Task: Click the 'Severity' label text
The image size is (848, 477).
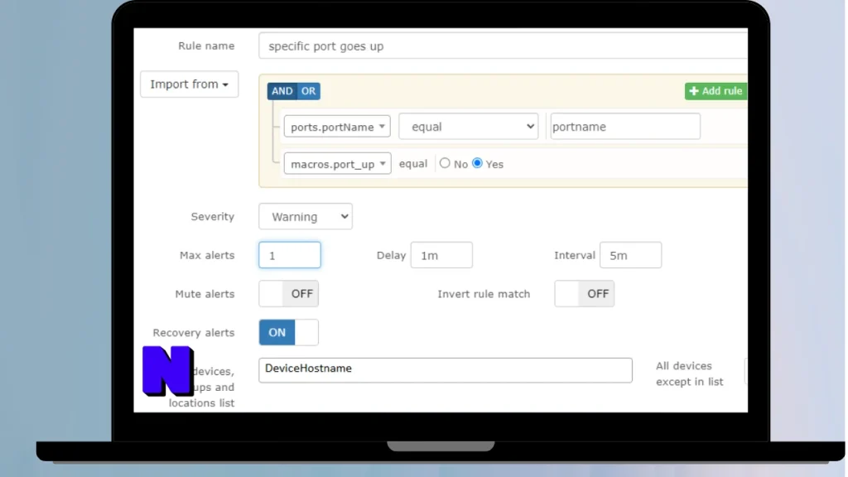Action: coord(213,216)
